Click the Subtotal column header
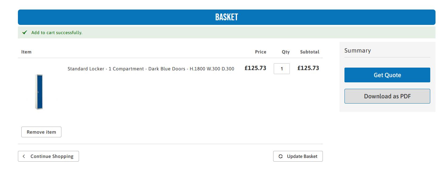The image size is (446, 169). coord(310,52)
